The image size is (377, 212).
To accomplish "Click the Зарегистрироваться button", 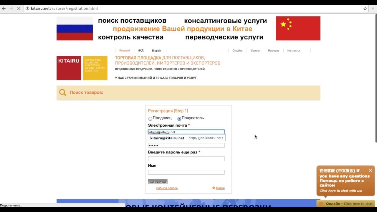I will click(158, 182).
